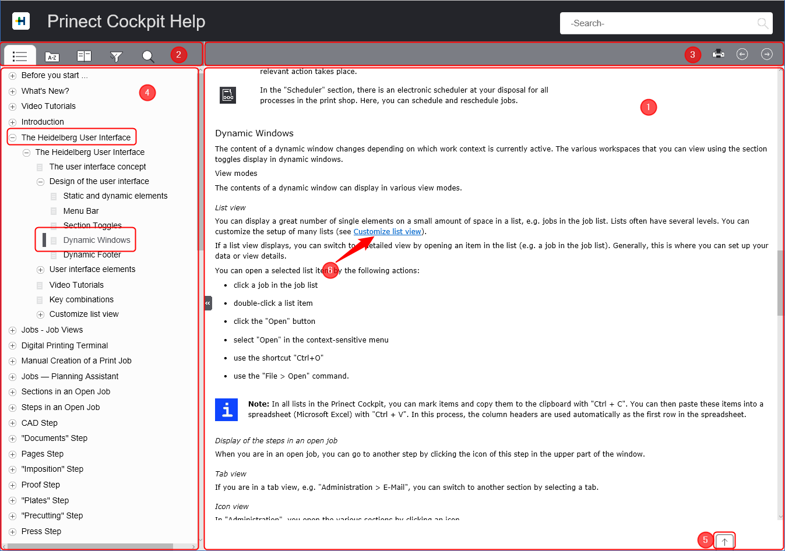Open the A-Z index tab
This screenshot has width=785, height=551.
pyautogui.click(x=52, y=56)
